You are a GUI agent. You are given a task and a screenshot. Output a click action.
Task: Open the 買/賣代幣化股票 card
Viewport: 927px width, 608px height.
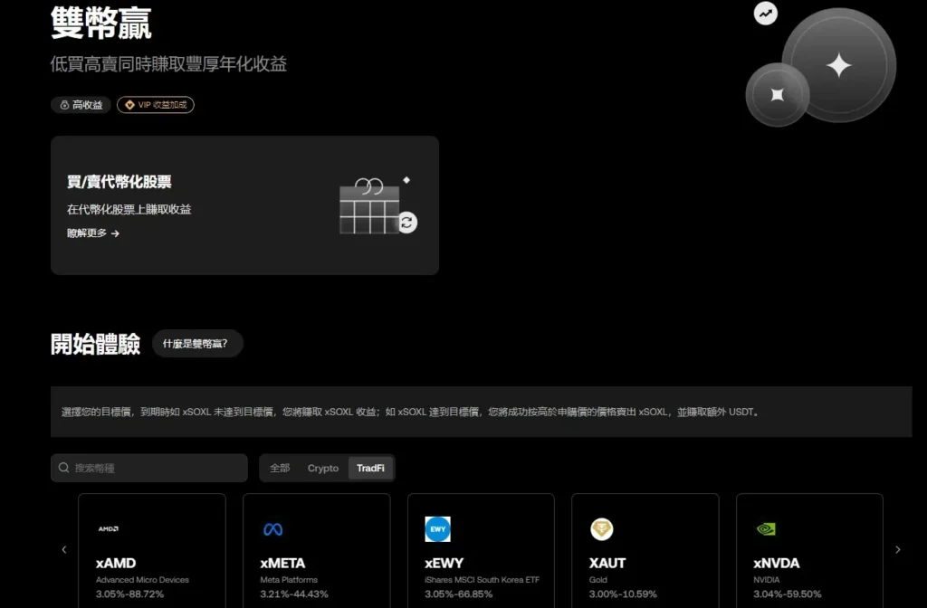244,205
